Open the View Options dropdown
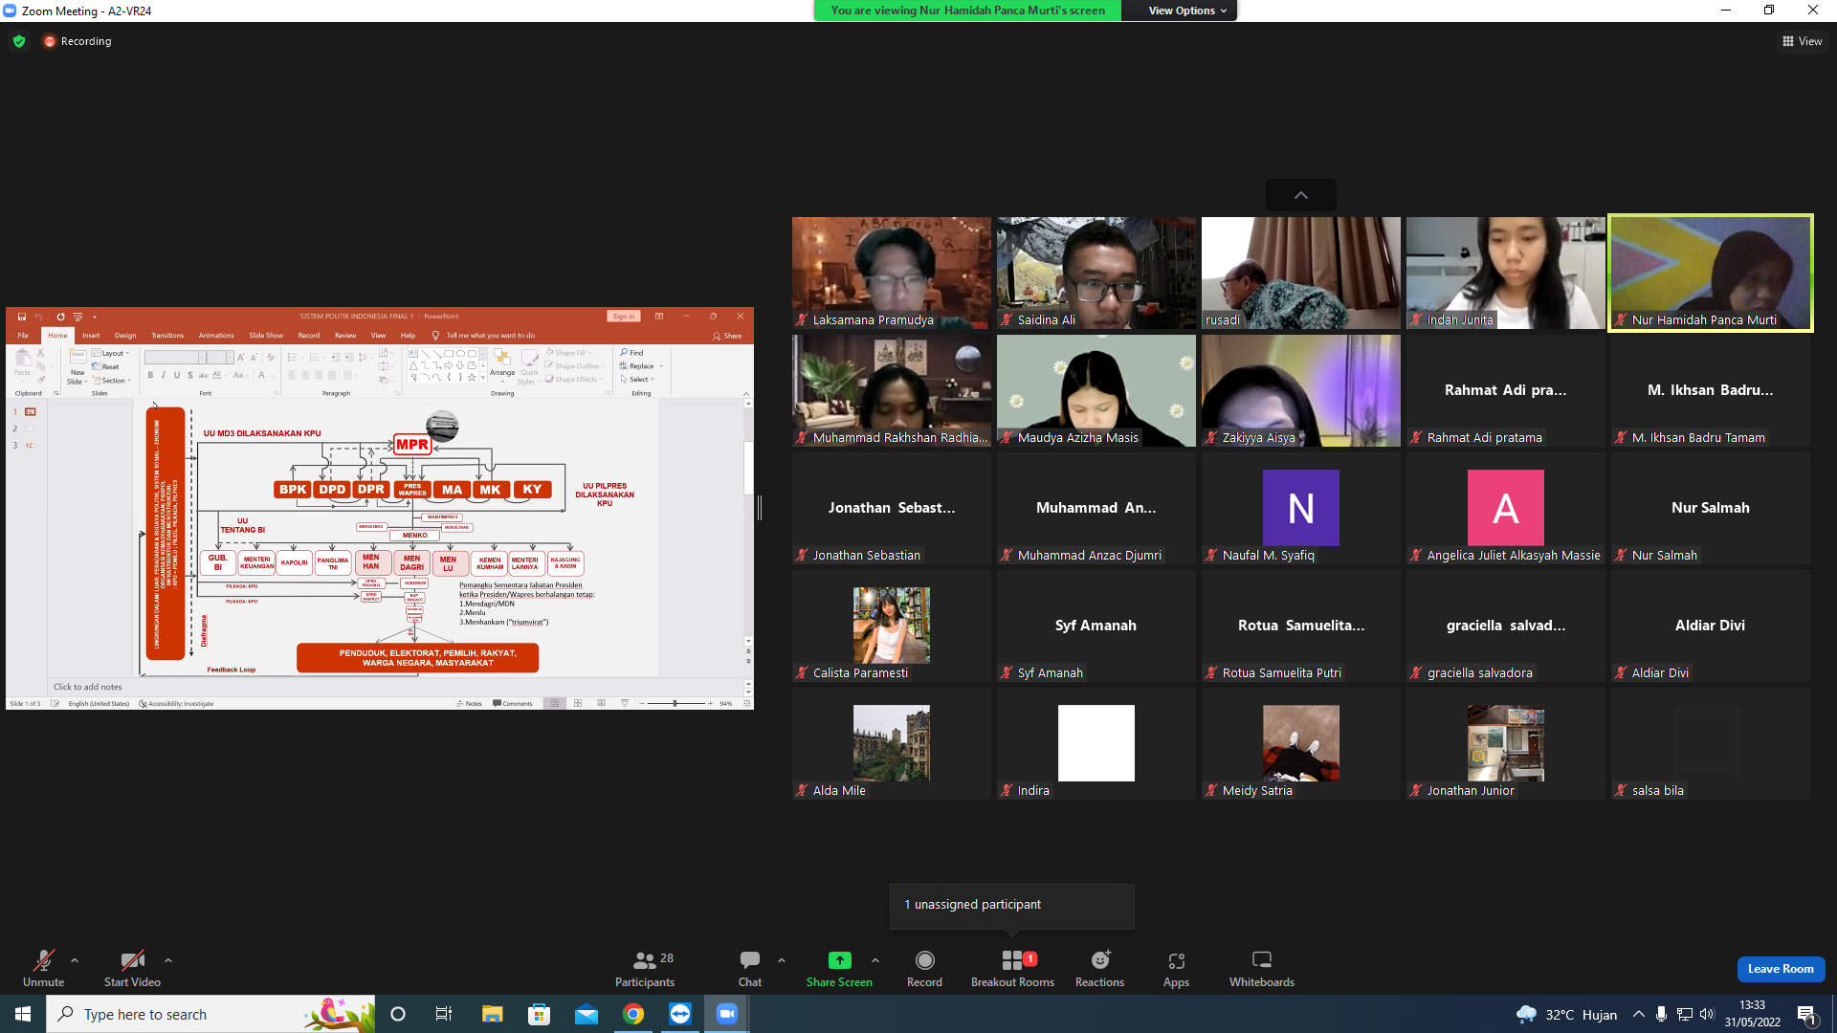 click(1187, 11)
